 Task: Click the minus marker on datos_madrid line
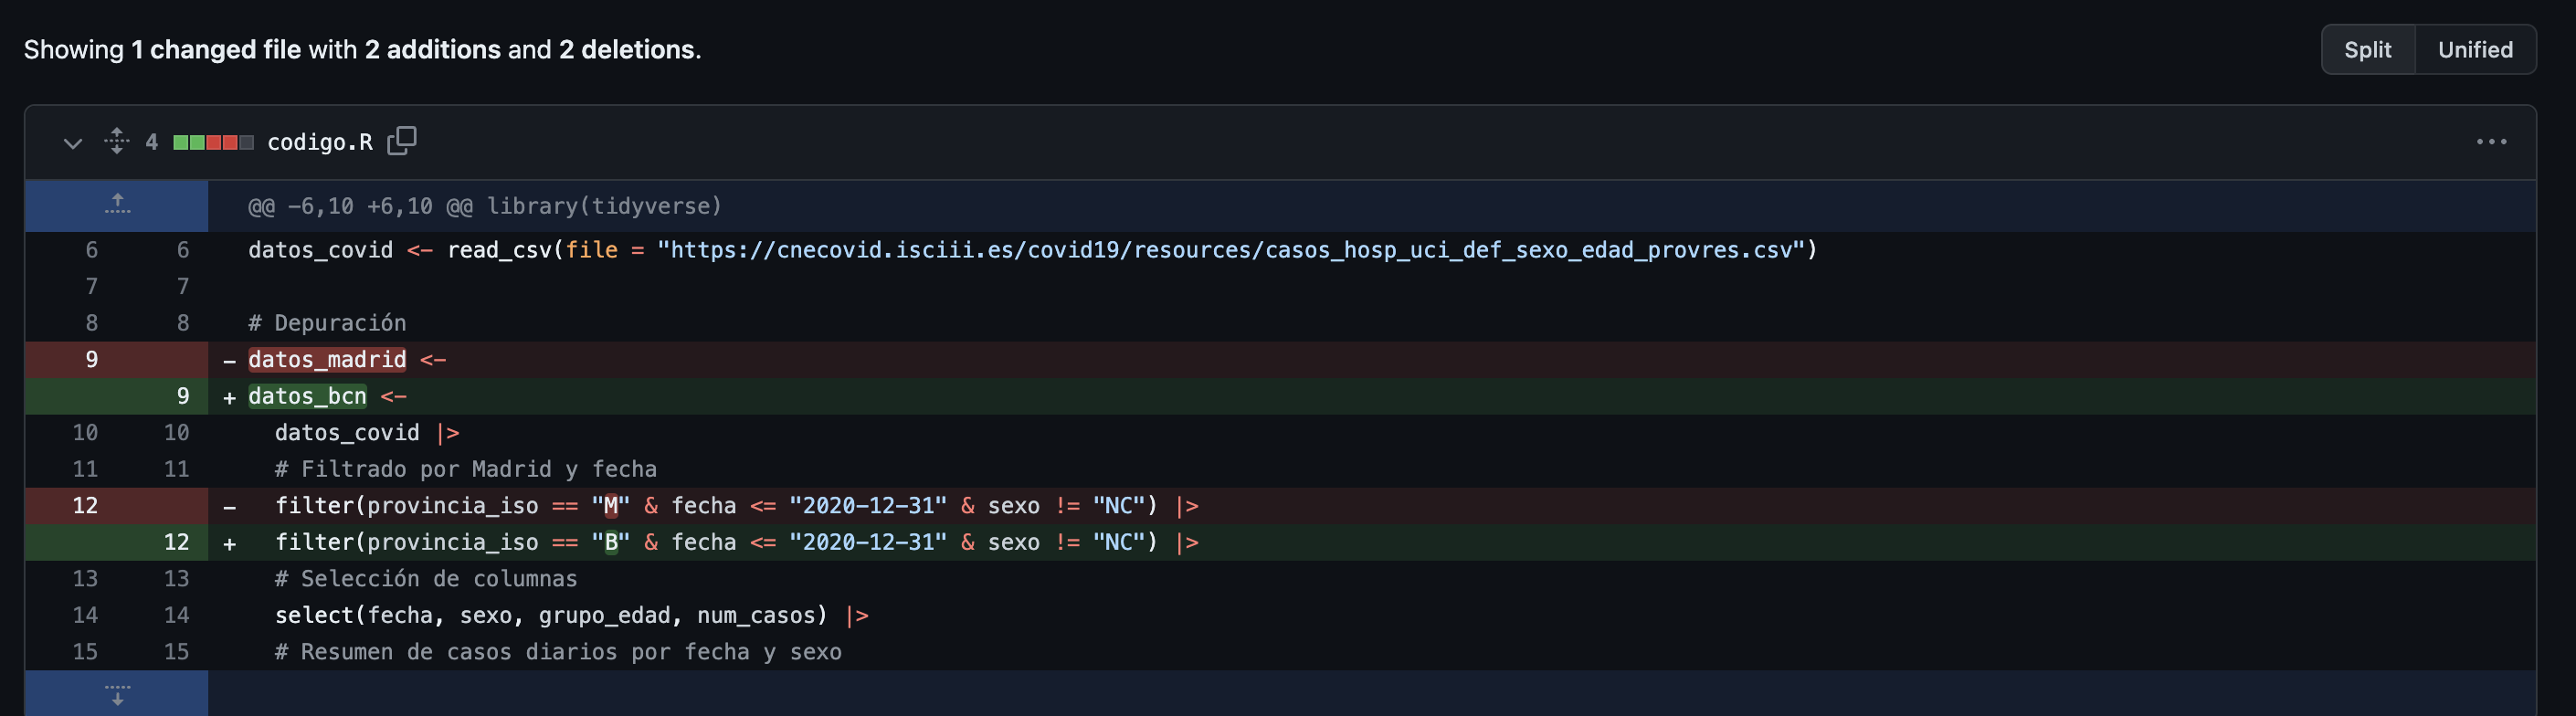230,361
